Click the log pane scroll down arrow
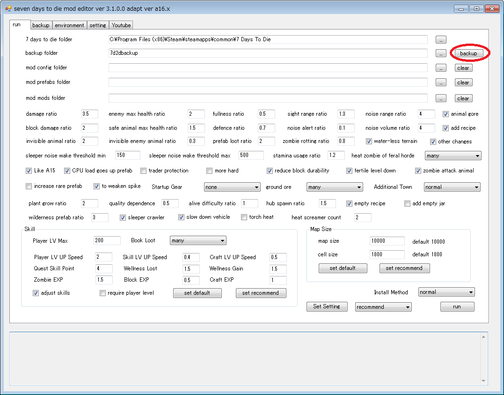This screenshot has width=504, height=395. pos(483,381)
